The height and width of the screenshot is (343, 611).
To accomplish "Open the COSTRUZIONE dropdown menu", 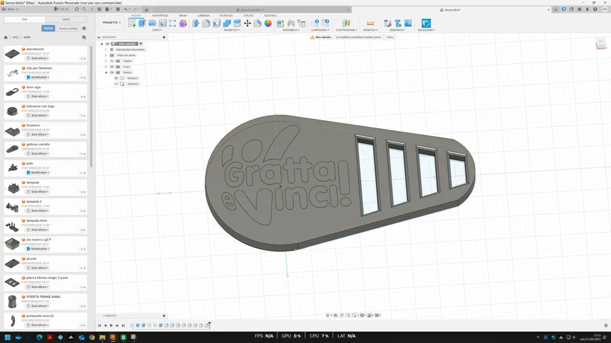I will pyautogui.click(x=346, y=30).
